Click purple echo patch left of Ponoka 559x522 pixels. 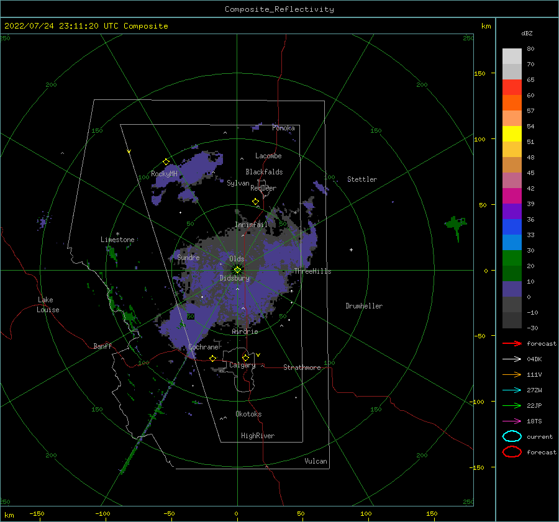(257, 127)
